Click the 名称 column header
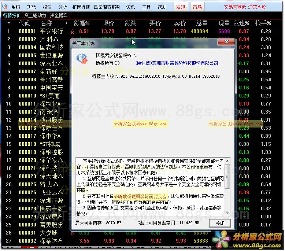Image resolution: width=285 pixels, height=251 pixels. pyautogui.click(x=47, y=23)
